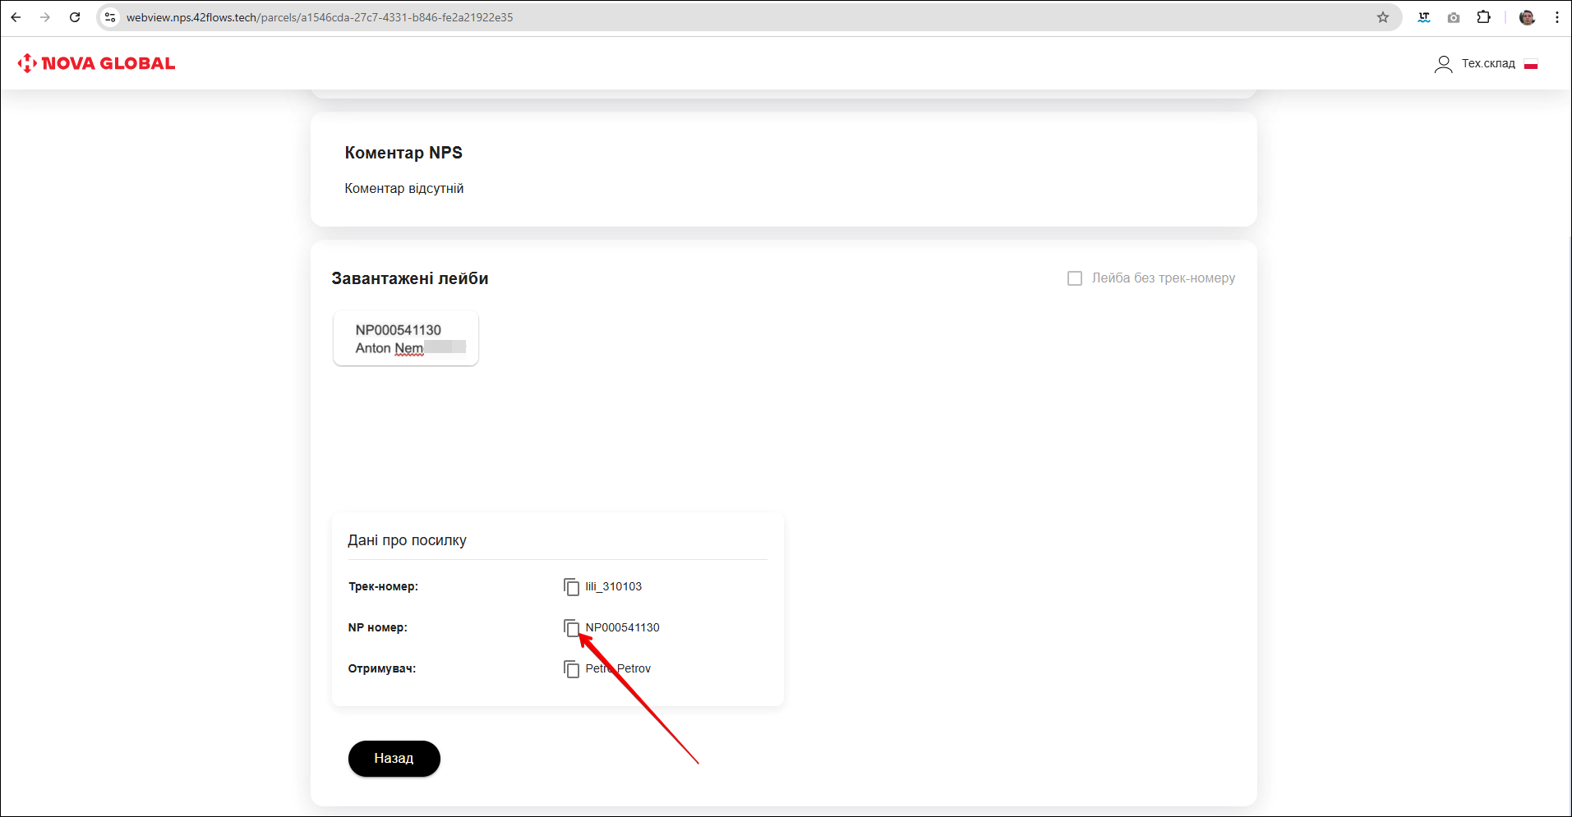Reload the current page

pos(75,17)
